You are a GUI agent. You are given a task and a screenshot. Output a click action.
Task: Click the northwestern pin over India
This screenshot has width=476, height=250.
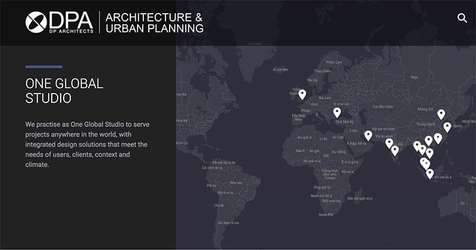(389, 143)
